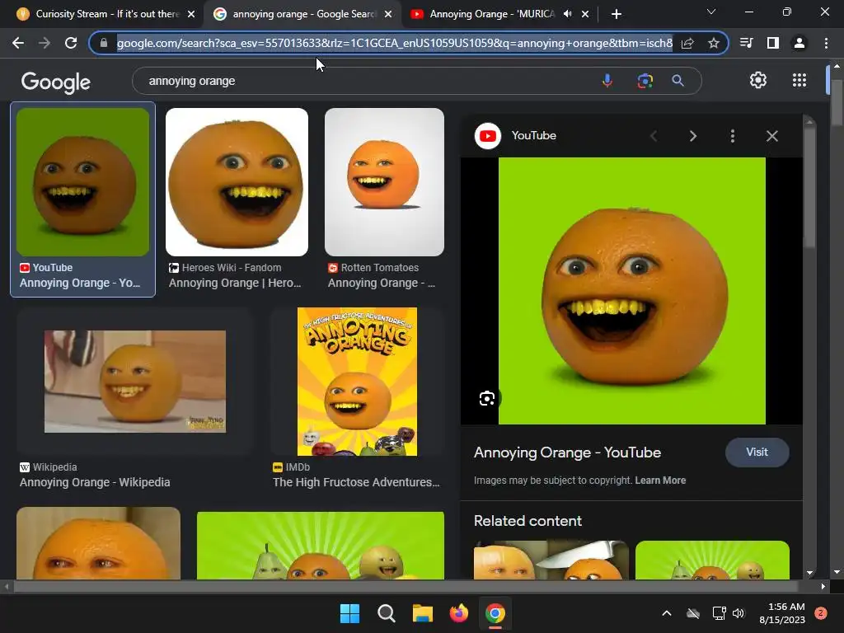Screen dimensions: 844x633
Task: Open File Explorer from the taskbar
Action: pyautogui.click(x=423, y=613)
